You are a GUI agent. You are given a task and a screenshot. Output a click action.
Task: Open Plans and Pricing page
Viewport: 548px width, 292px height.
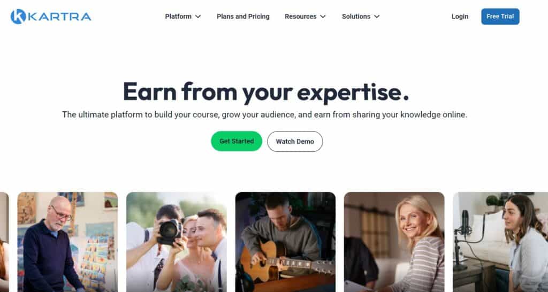click(x=243, y=17)
